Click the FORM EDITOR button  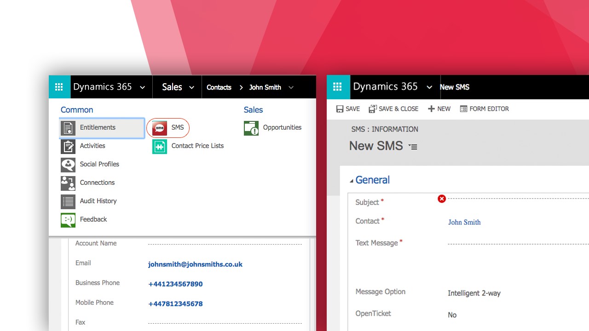tap(485, 109)
